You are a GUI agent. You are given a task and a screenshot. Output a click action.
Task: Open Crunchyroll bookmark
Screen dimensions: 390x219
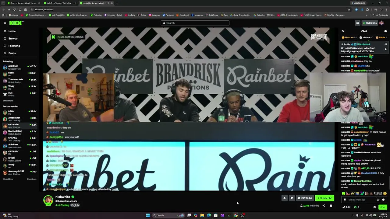(x=183, y=15)
